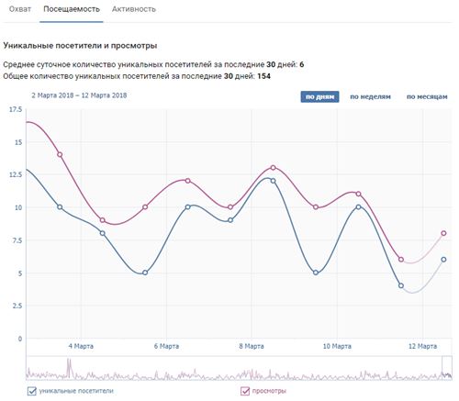Click the visitors peak point at value 12
Image resolution: width=459 pixels, height=401 pixels.
(x=273, y=181)
